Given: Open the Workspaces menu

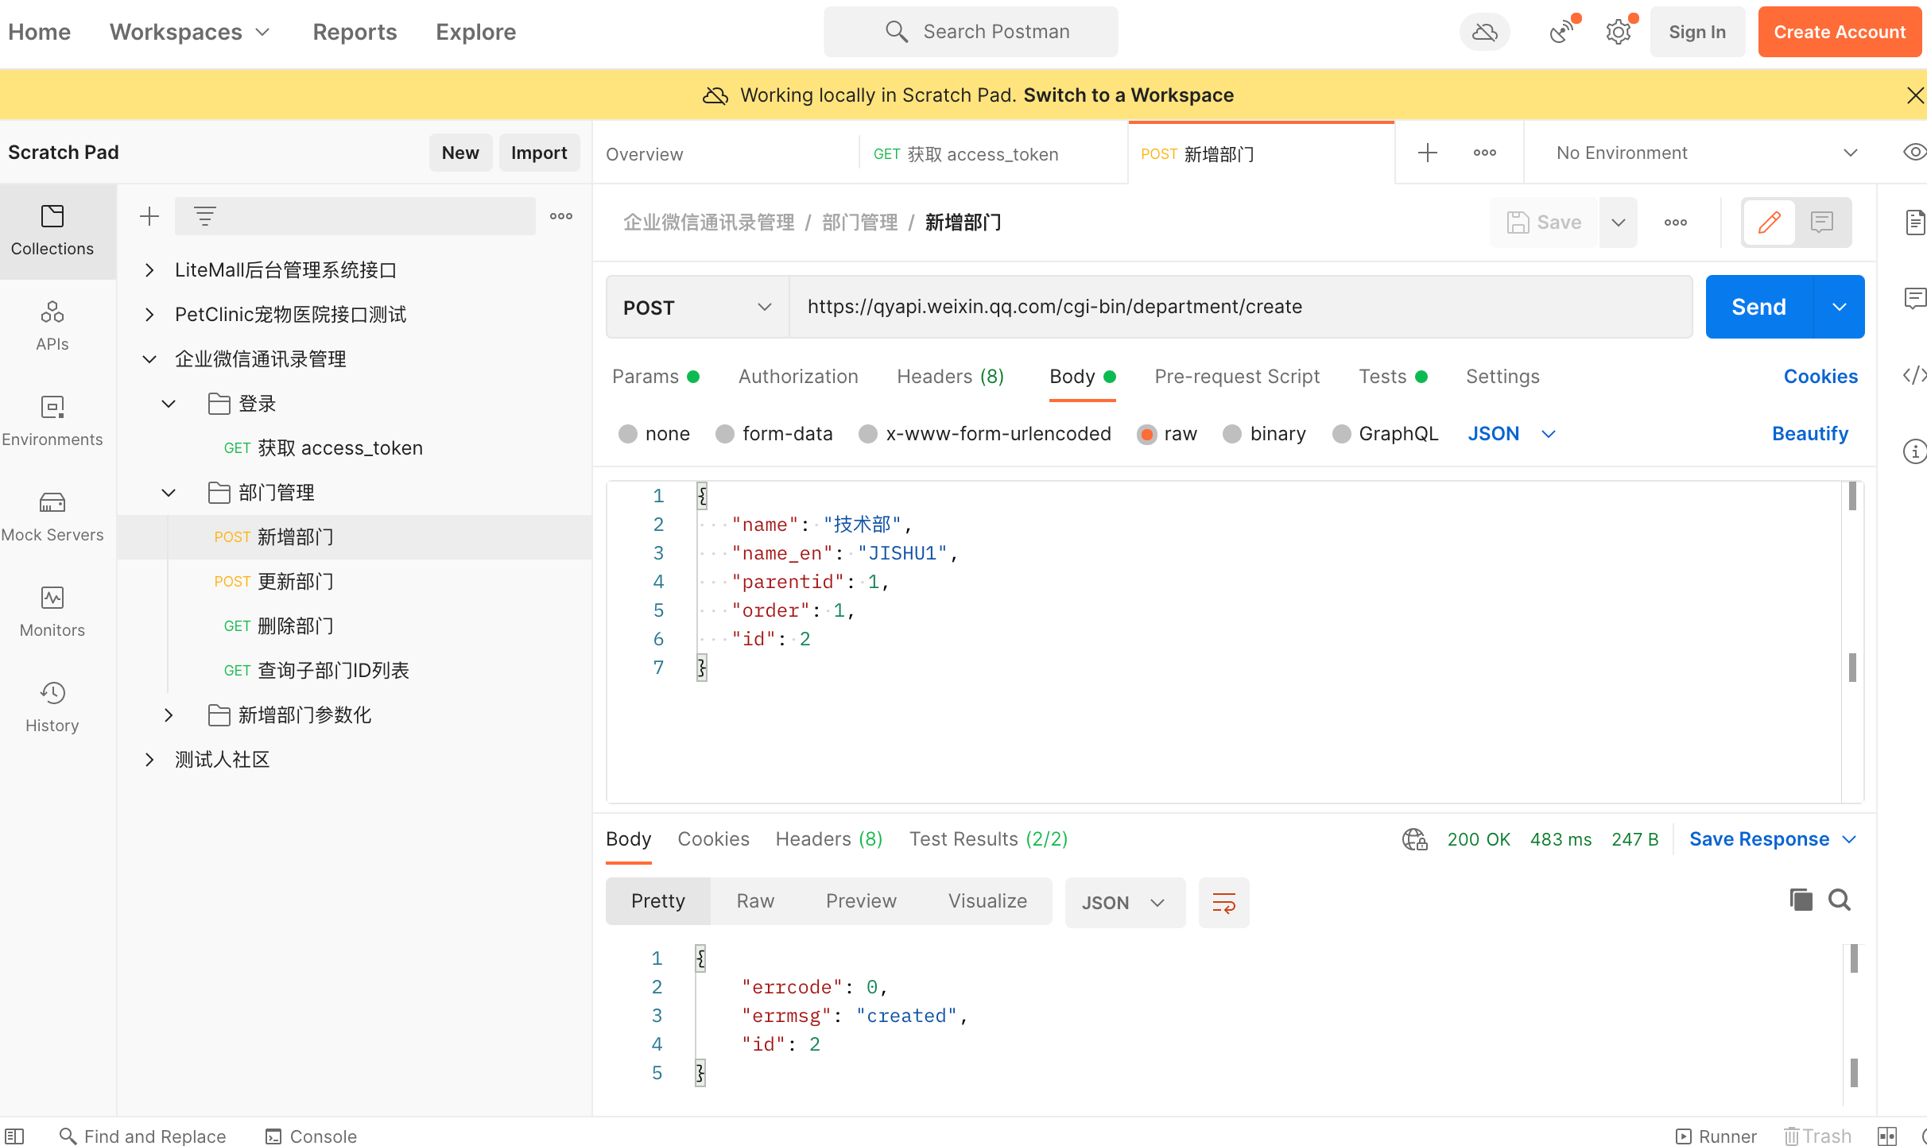Looking at the screenshot, I should tap(190, 32).
